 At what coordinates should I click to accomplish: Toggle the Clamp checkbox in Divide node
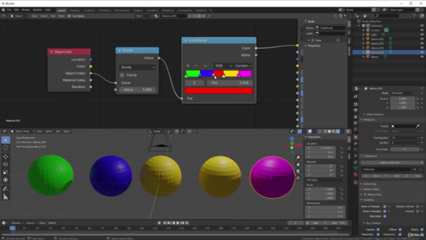point(122,75)
